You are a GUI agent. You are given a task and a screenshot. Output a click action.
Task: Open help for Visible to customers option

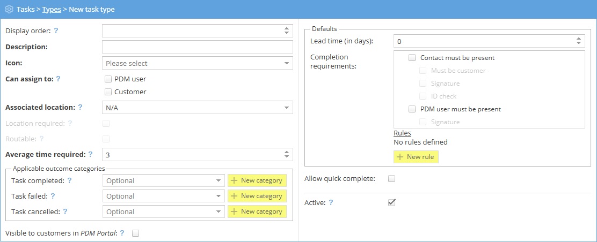click(122, 233)
